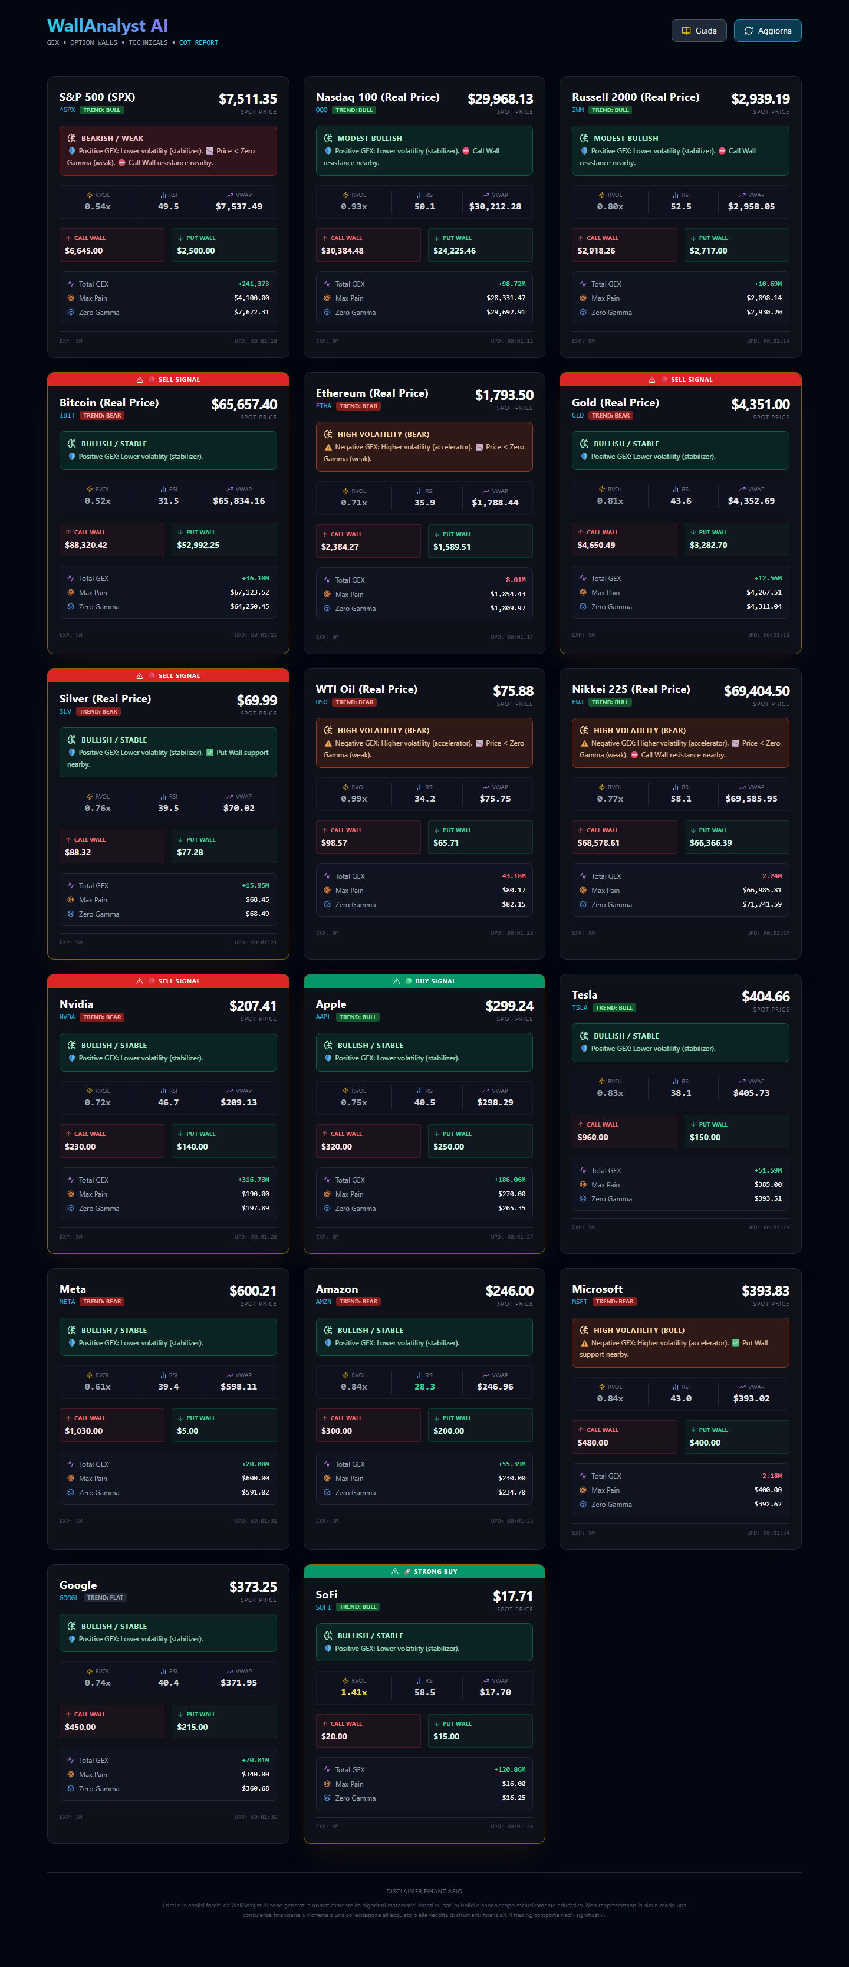Click the Gold SELL SIGNAL banner
849x1967 pixels.
680,379
